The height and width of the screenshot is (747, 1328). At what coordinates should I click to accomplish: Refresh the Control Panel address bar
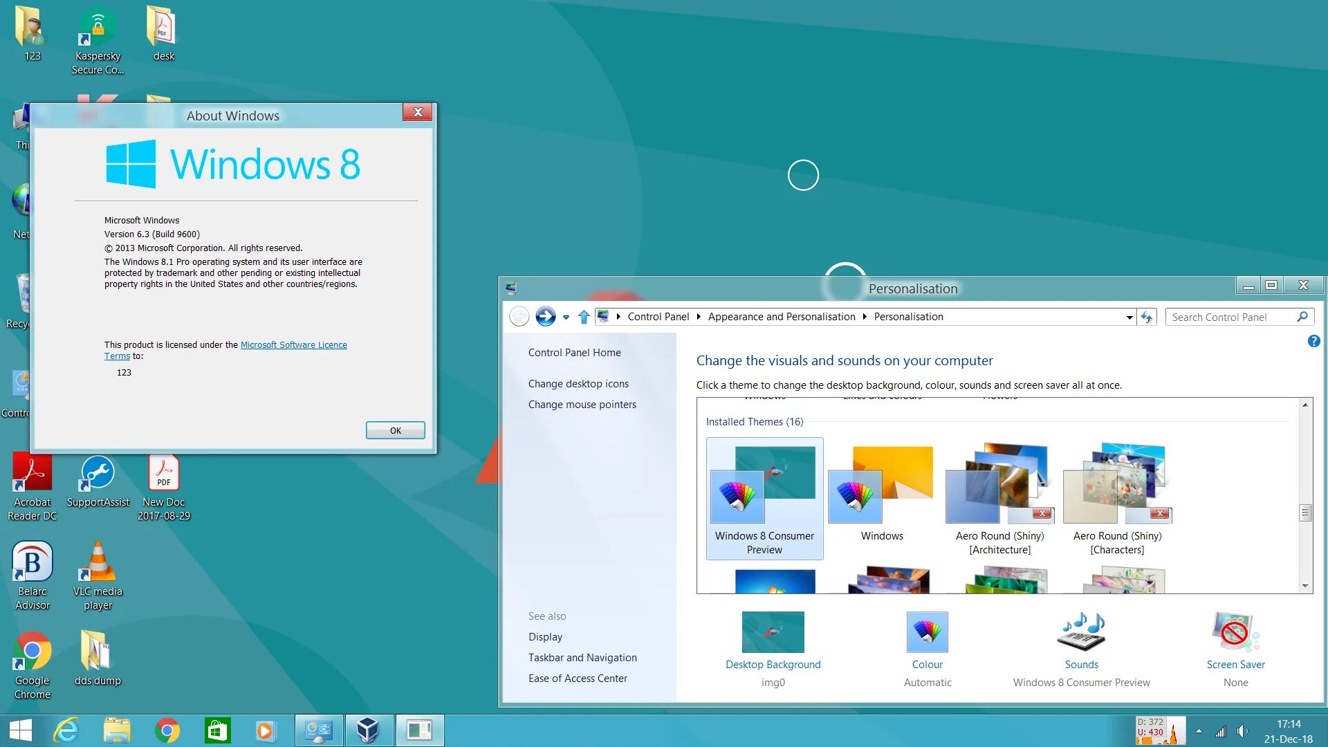[1147, 317]
